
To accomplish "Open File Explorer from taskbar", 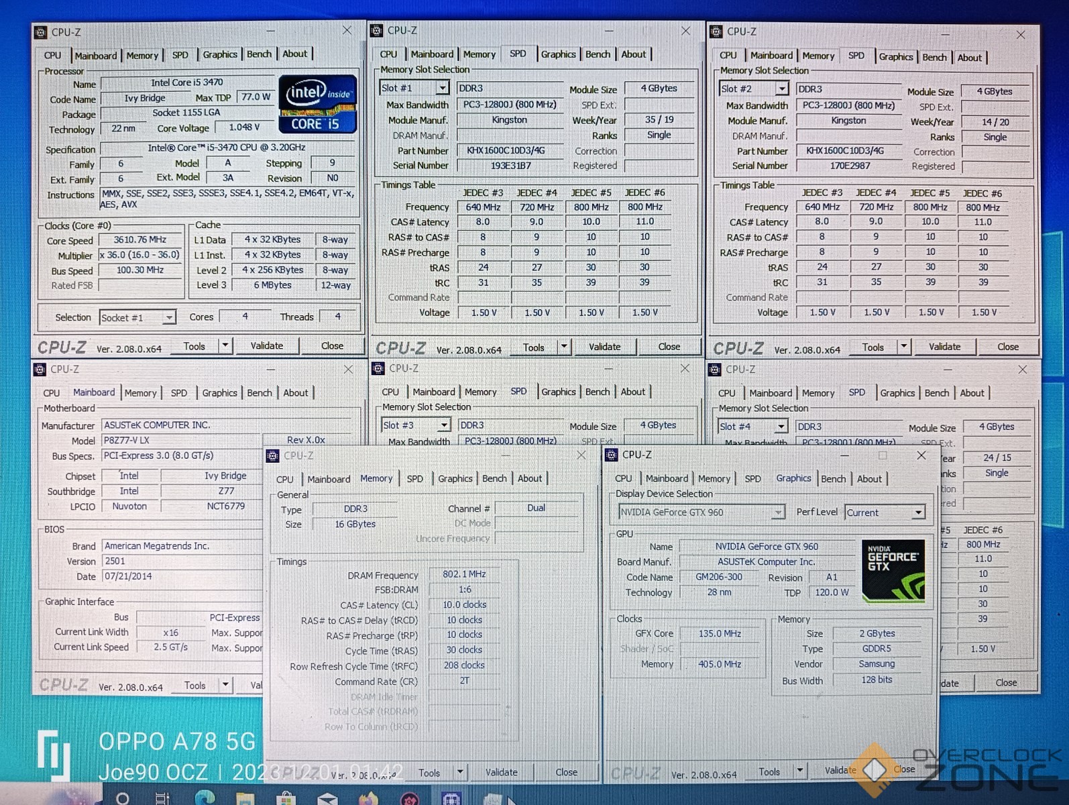I will point(245,798).
